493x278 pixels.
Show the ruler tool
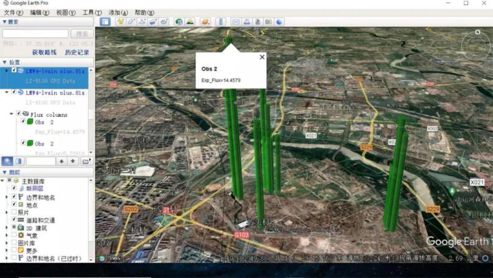[x=221, y=22]
